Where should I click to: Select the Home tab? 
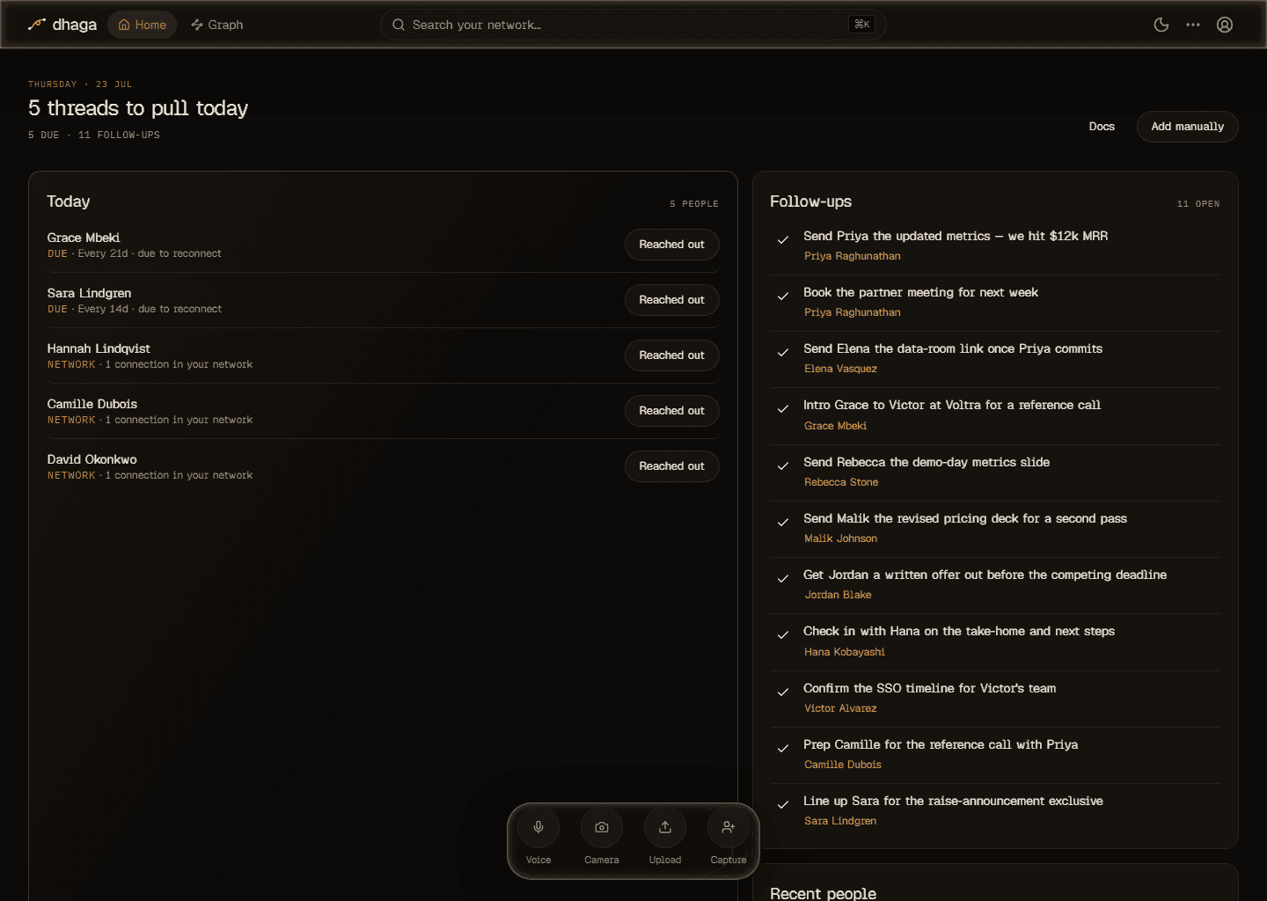click(143, 25)
